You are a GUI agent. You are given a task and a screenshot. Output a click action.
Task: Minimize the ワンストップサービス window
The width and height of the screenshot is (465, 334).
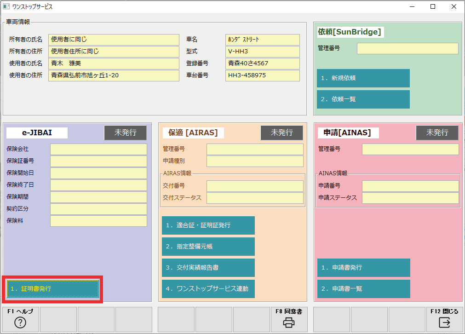[412, 6]
